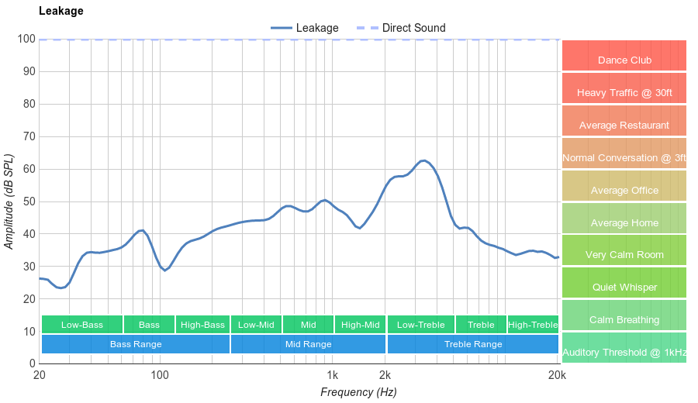The image size is (698, 403).
Task: Click the blue Mid Range bar
Action: (x=308, y=344)
